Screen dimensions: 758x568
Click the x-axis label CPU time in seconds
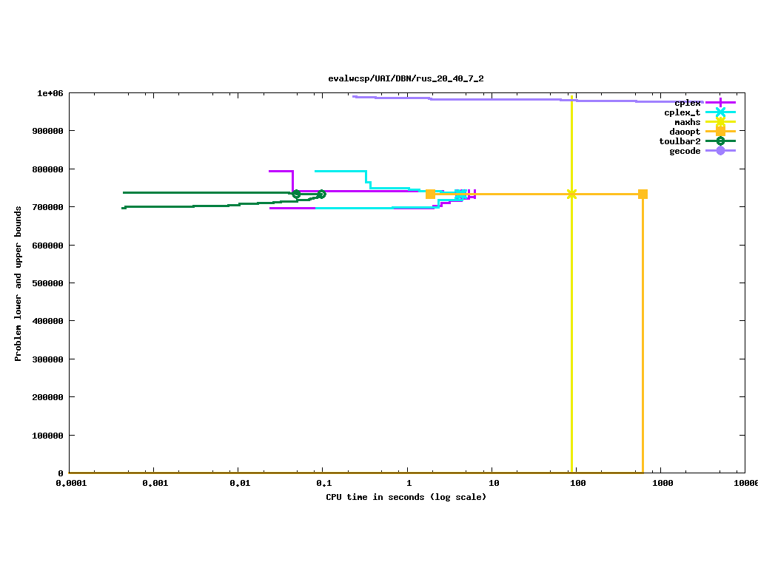(x=406, y=497)
